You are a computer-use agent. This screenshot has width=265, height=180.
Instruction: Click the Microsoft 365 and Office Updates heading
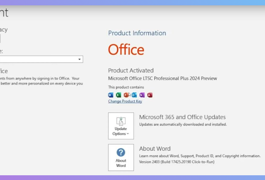pos(182,117)
